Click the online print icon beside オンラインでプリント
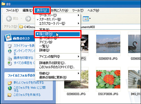The image size is (141, 104). coord(10,51)
